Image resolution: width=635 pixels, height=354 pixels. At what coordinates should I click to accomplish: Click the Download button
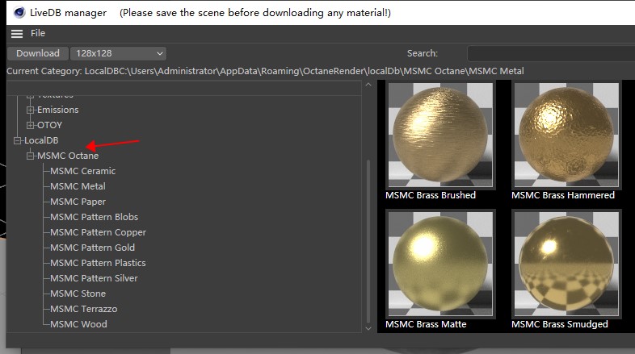[38, 53]
